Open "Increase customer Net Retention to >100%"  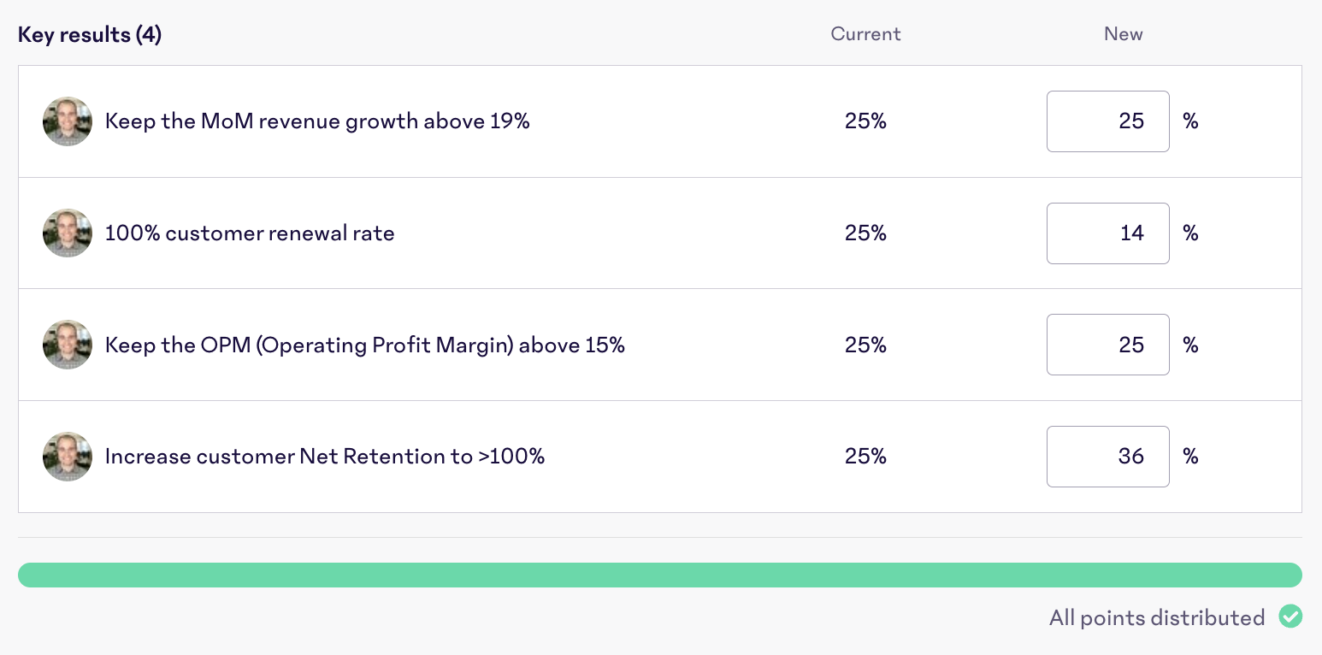tap(325, 457)
